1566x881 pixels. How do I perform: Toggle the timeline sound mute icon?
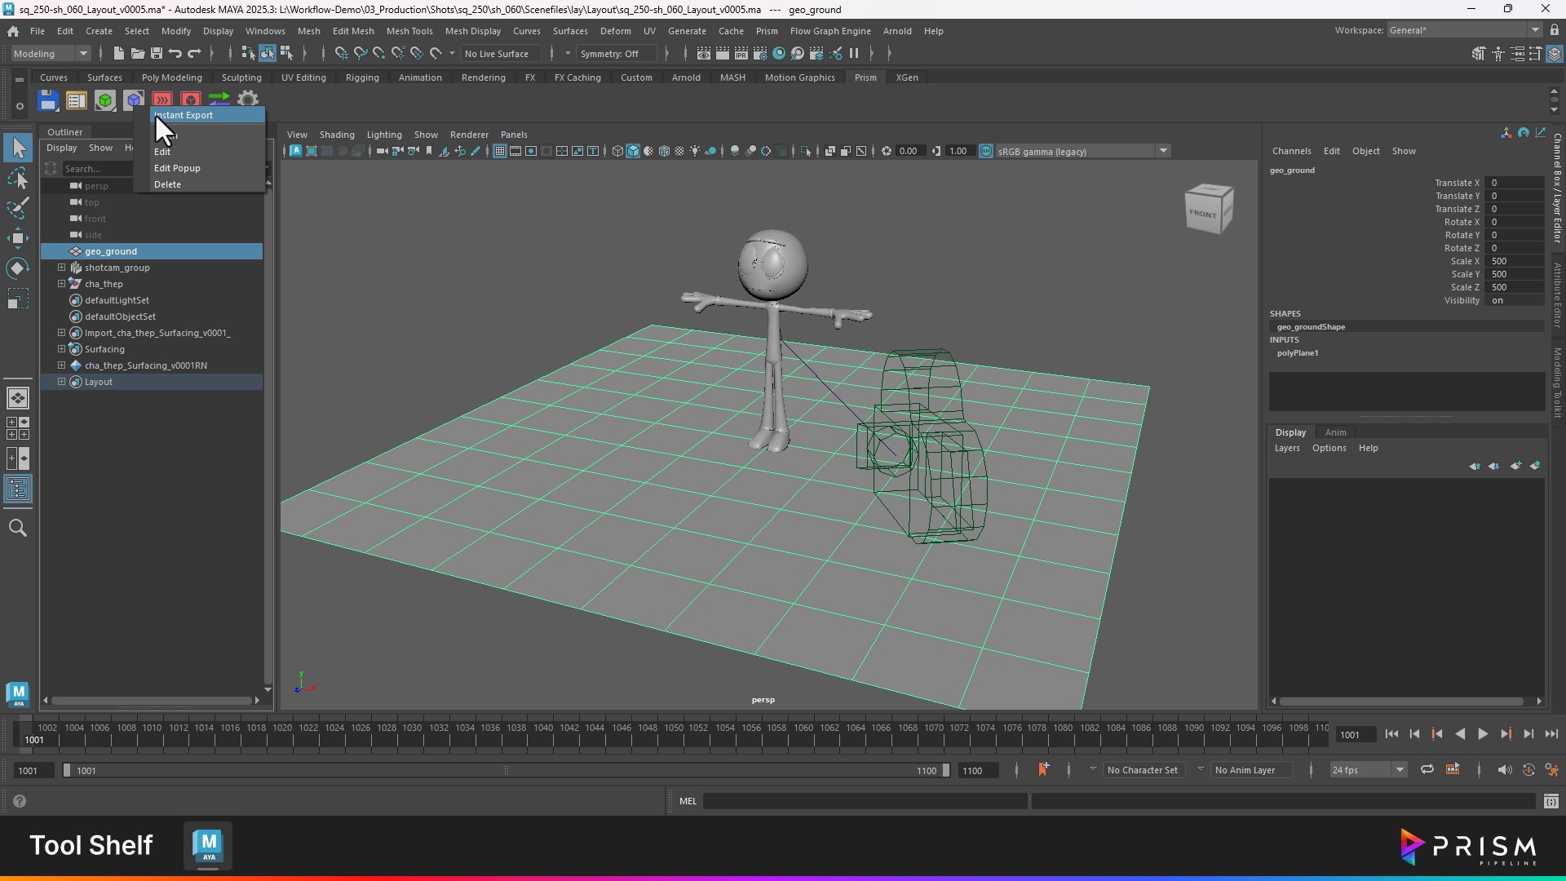pyautogui.click(x=1504, y=769)
